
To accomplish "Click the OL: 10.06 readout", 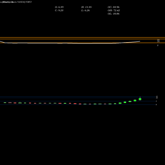I will pos(114,14).
